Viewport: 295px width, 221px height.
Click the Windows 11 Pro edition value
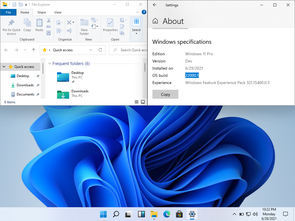click(x=199, y=54)
